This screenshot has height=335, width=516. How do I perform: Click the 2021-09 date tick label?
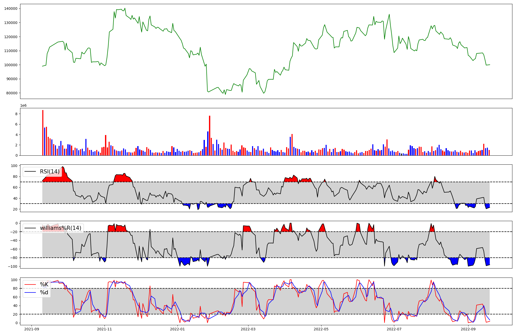point(32,329)
